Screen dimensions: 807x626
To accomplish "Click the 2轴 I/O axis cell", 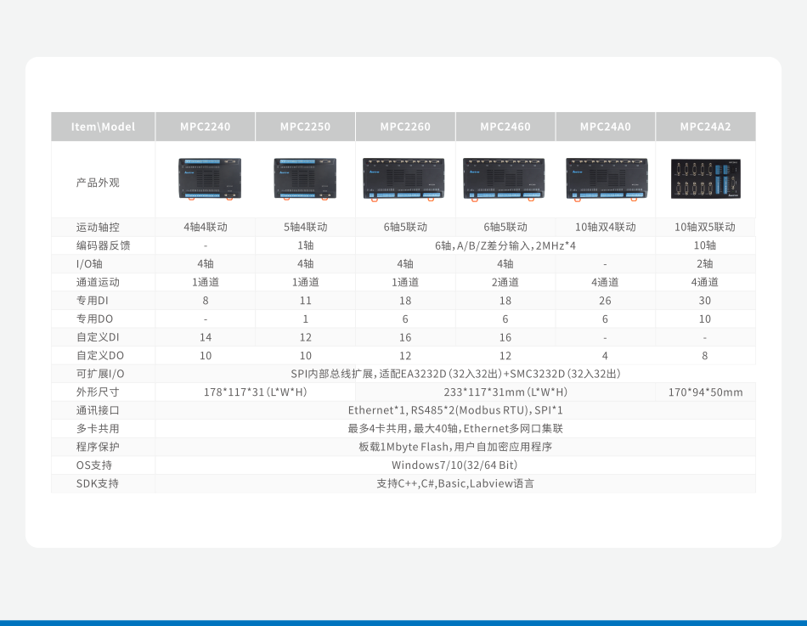I will tap(705, 264).
